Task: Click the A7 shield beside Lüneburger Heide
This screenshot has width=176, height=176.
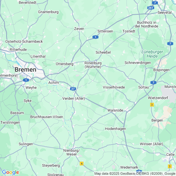Action: coord(170,44)
